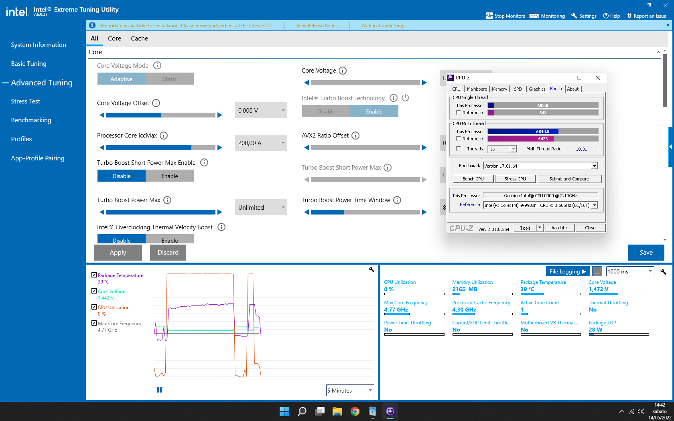The image size is (674, 421).
Task: Click the Core Voltage Mode info icon
Action: click(157, 65)
